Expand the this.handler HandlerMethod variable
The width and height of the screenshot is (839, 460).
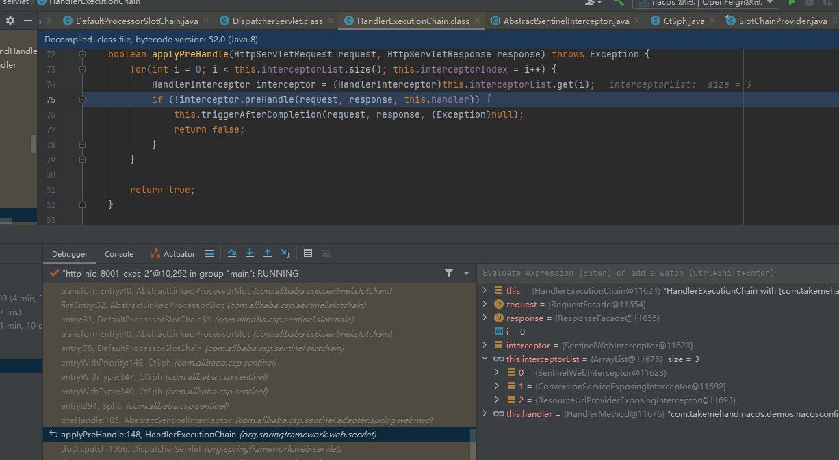(x=485, y=413)
